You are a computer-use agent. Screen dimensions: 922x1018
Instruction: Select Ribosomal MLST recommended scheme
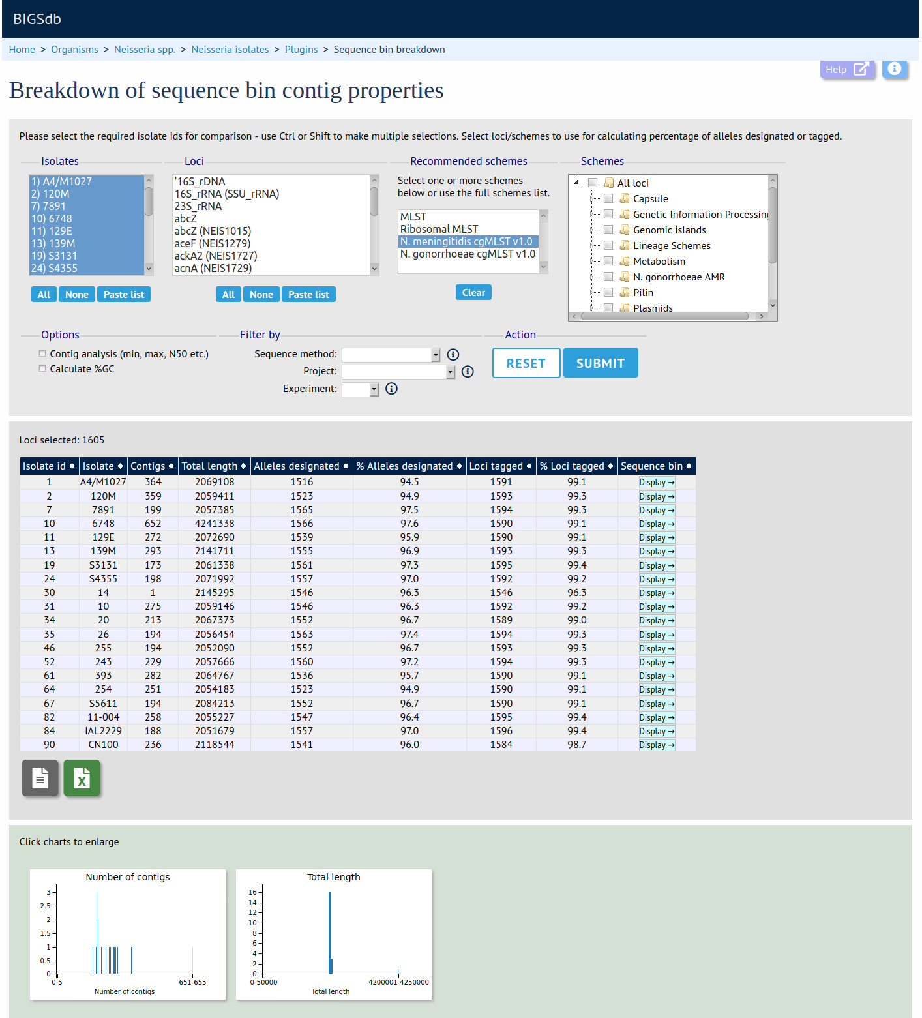[x=439, y=229]
